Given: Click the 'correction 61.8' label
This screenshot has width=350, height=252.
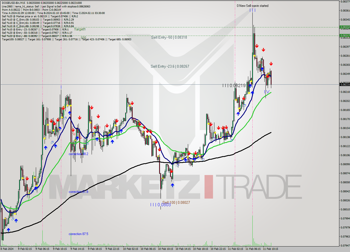Looking at the screenshot, I should [x=78, y=192].
